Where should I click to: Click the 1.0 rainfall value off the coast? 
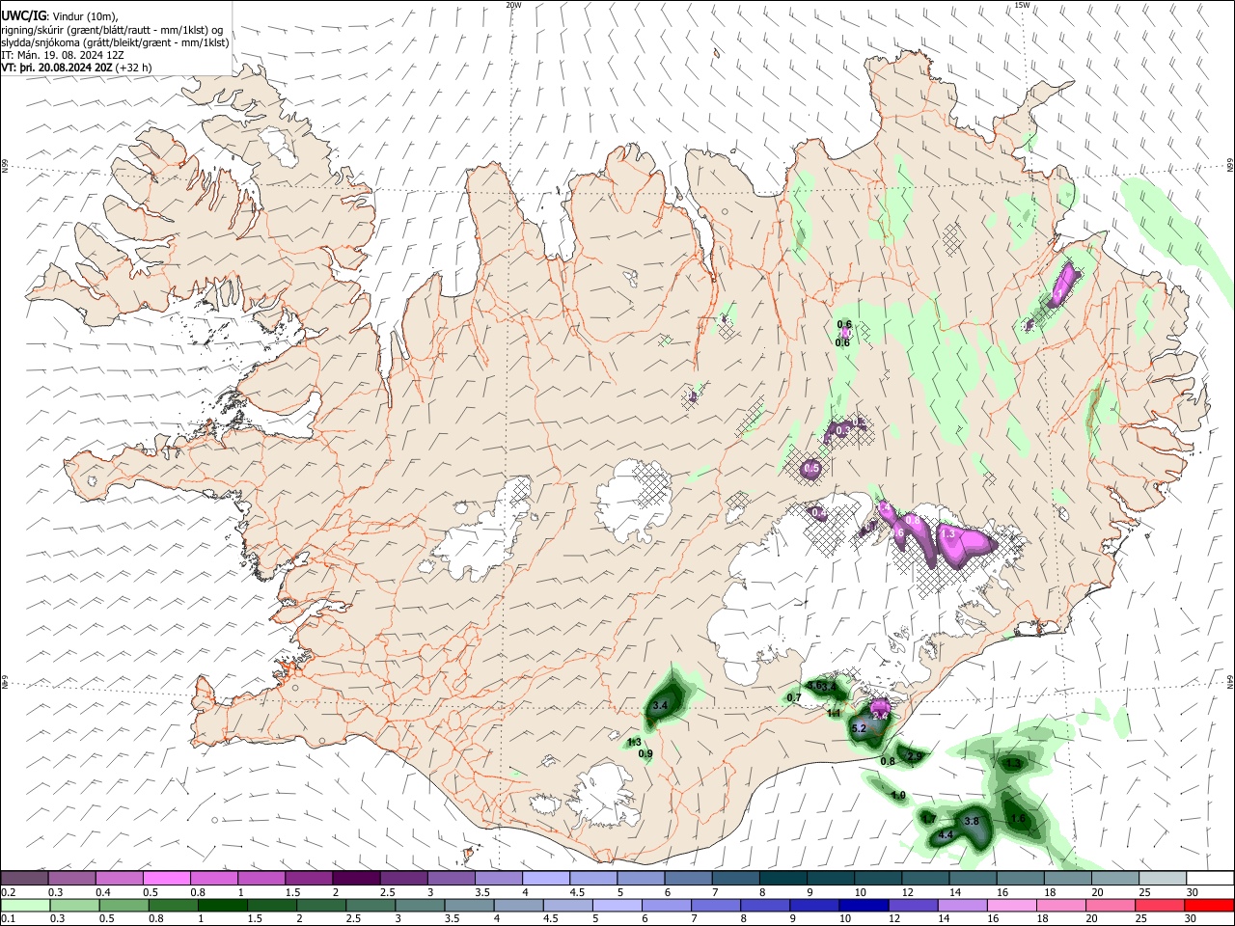(x=898, y=796)
